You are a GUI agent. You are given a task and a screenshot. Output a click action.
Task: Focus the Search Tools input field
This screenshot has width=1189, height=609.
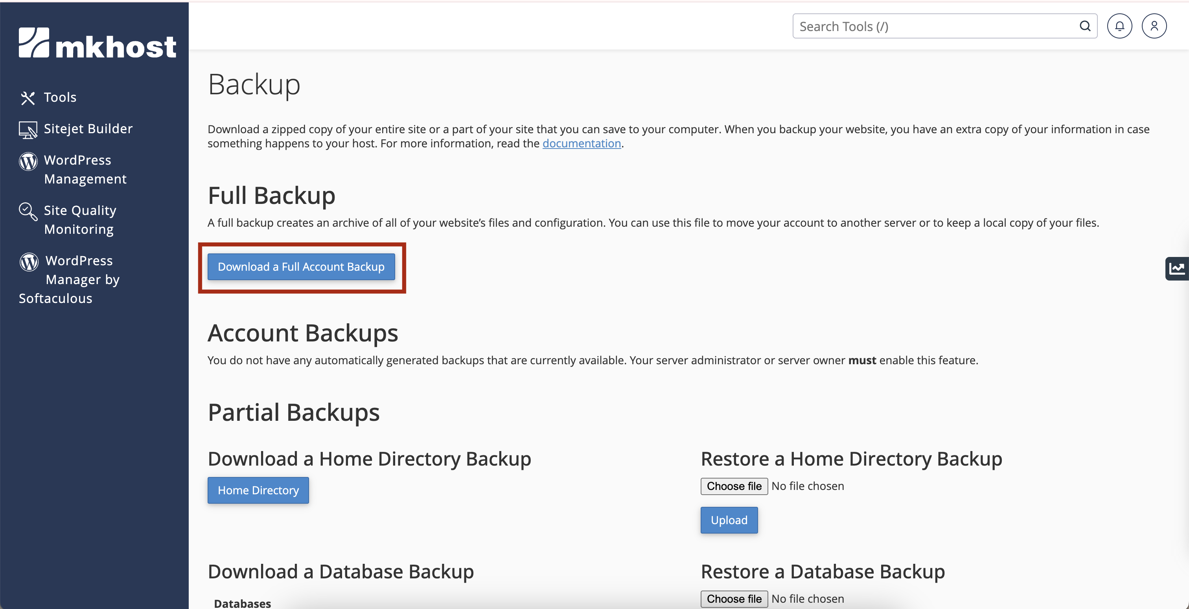click(x=932, y=26)
